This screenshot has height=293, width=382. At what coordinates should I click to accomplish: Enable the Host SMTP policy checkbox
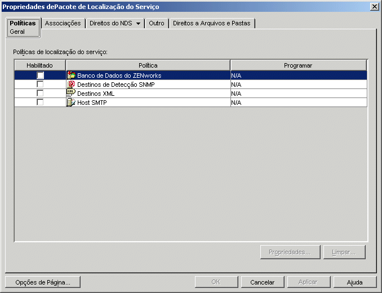point(40,102)
